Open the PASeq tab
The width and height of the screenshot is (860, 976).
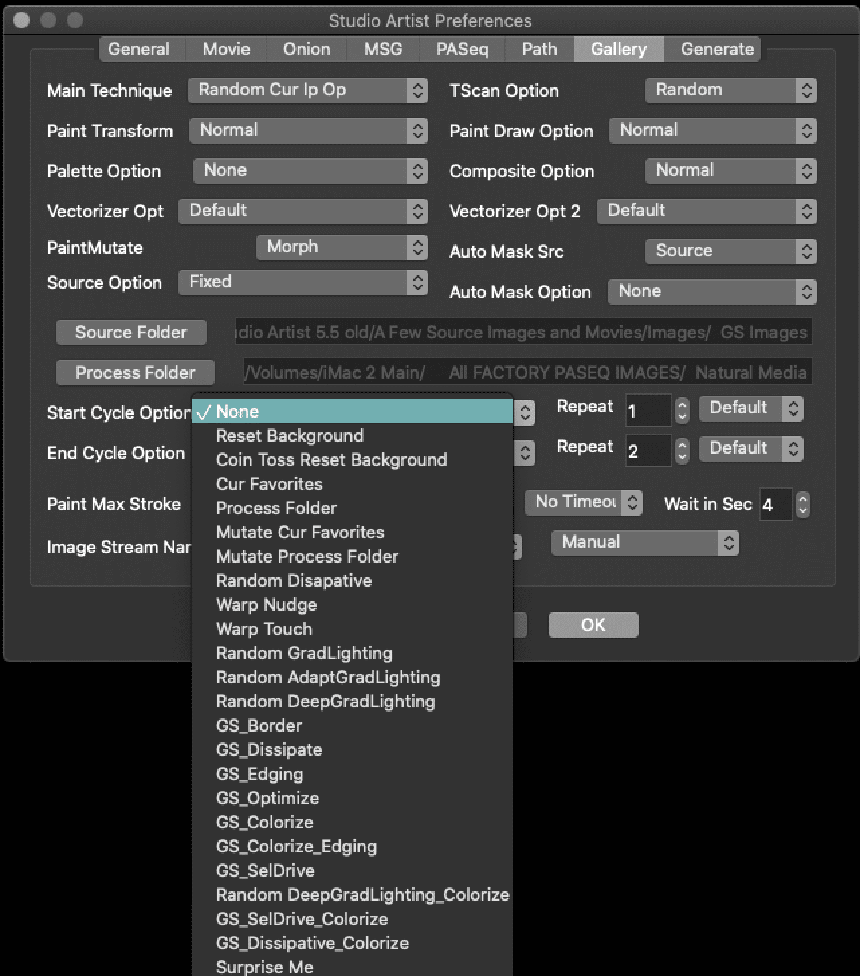462,49
